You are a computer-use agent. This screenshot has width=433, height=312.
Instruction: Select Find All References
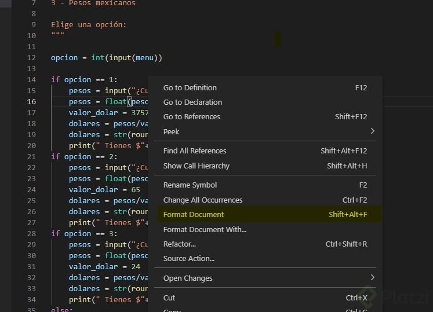pos(265,151)
